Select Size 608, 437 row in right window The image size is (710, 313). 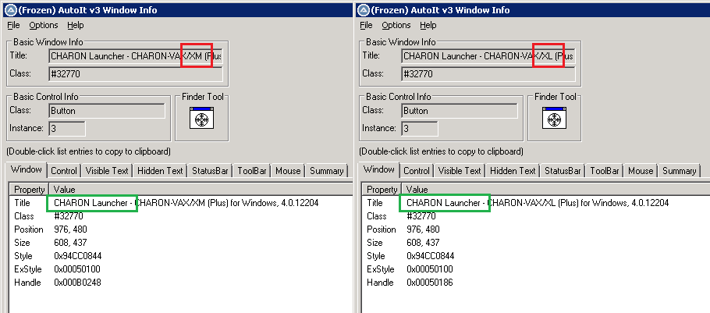[536, 243]
